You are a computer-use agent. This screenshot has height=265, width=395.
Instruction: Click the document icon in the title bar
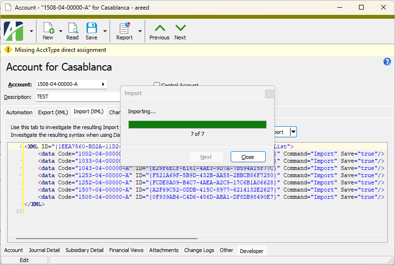click(8, 7)
